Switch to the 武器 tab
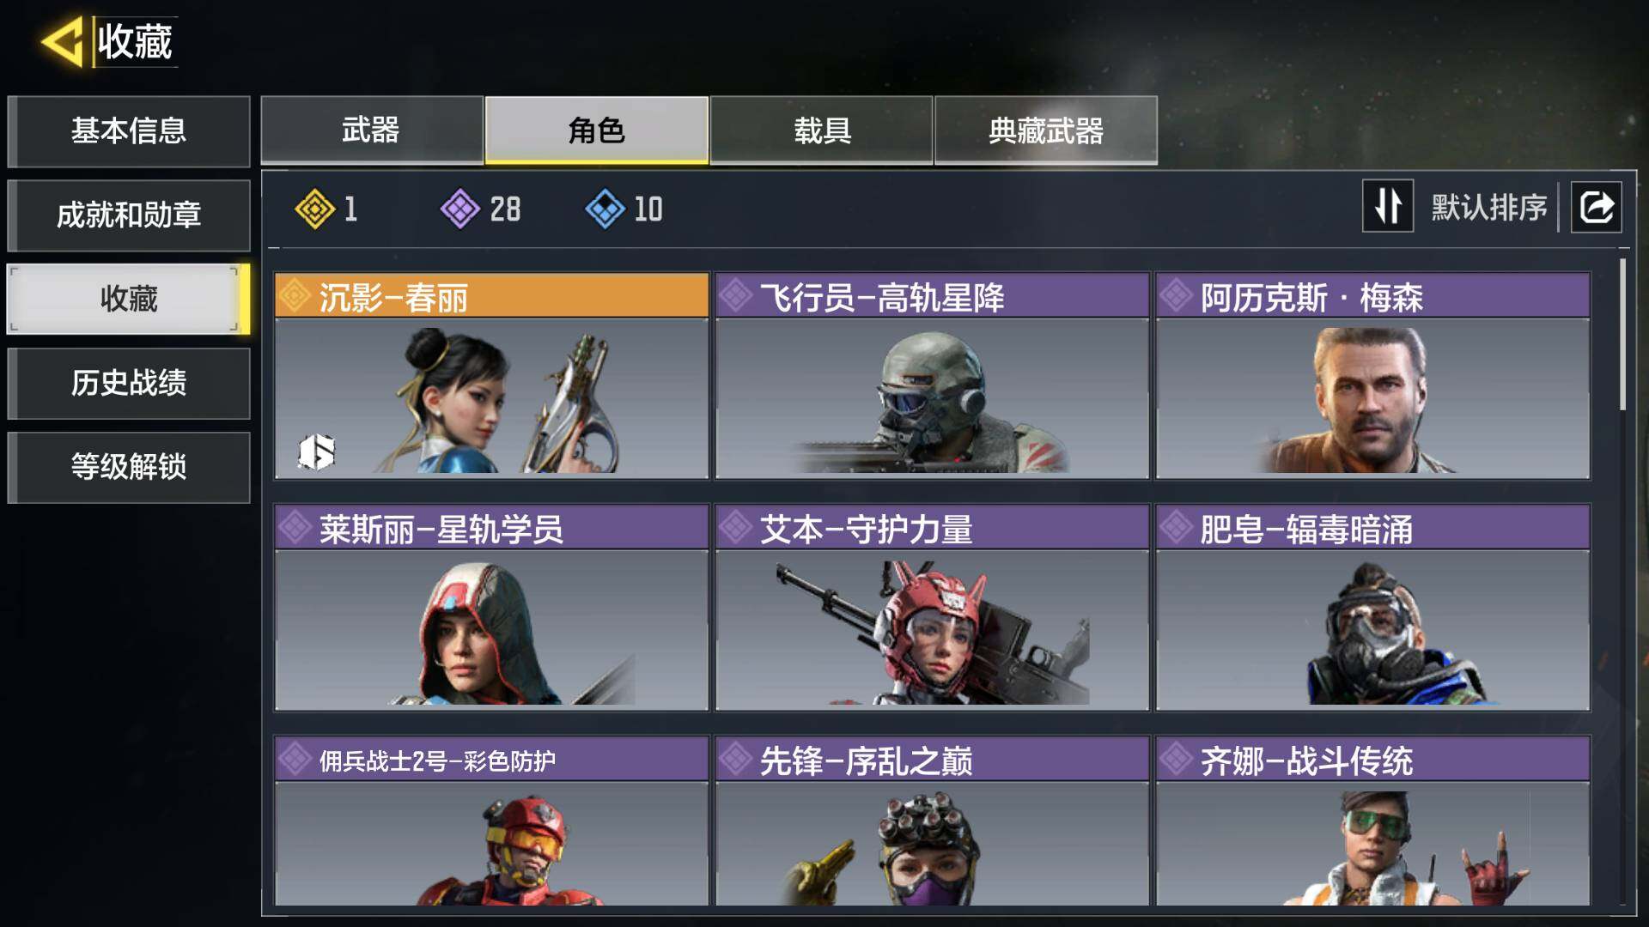The width and height of the screenshot is (1649, 927). [x=372, y=130]
